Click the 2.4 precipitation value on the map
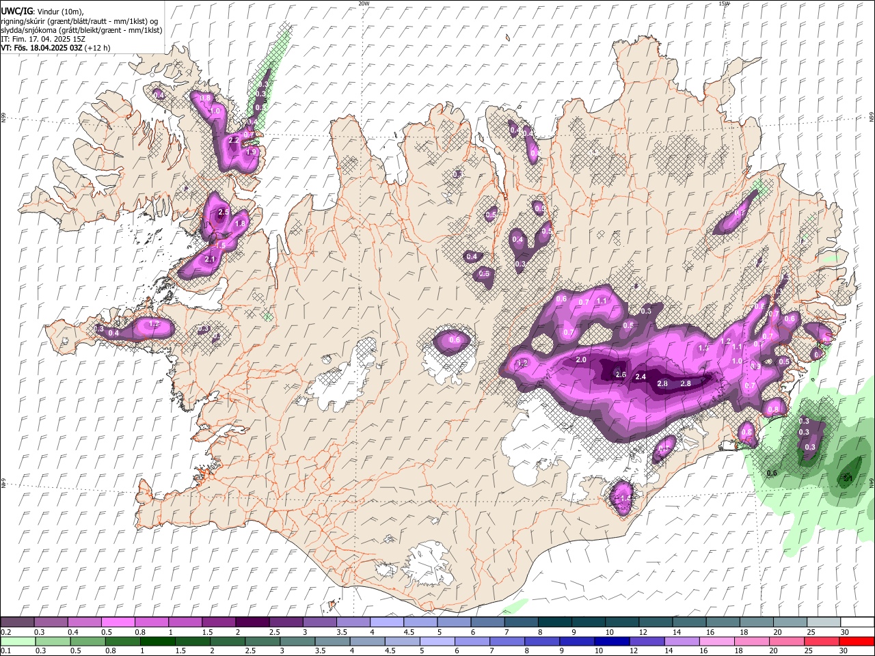Screen dimensions: 875x656 tap(641, 377)
